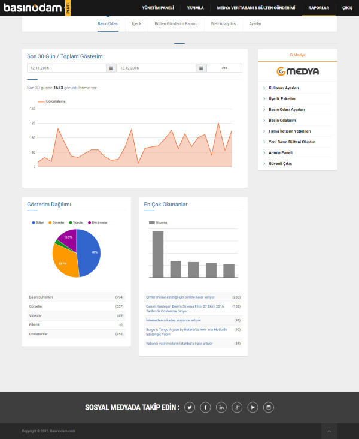This screenshot has height=439, width=359.
Task: Expand Basın Odası Ayarları sidebar item
Action: (x=287, y=110)
